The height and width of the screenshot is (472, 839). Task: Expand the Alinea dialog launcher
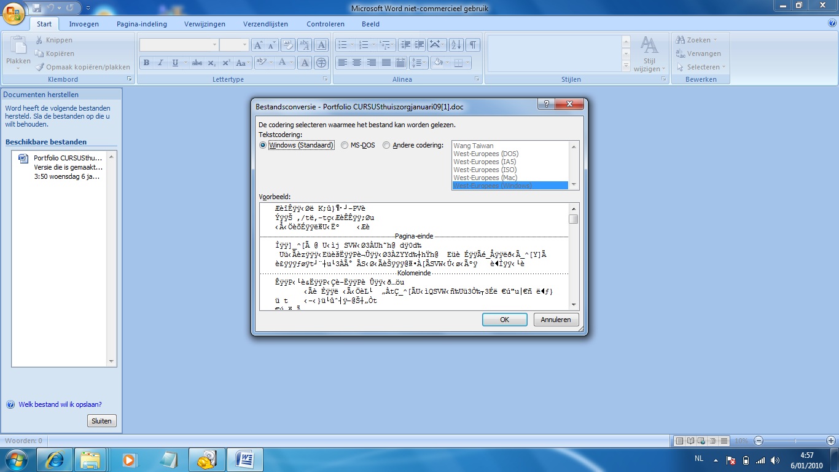(477, 79)
